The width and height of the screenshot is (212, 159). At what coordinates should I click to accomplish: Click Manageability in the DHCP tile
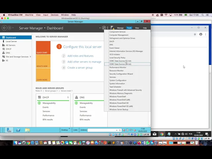[49, 103]
